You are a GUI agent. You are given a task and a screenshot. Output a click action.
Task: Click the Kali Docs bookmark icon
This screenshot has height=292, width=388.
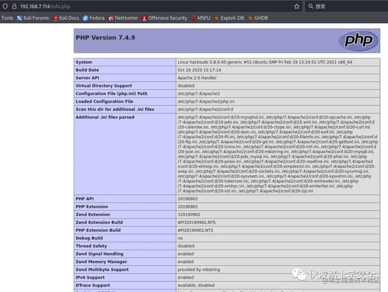[55, 18]
